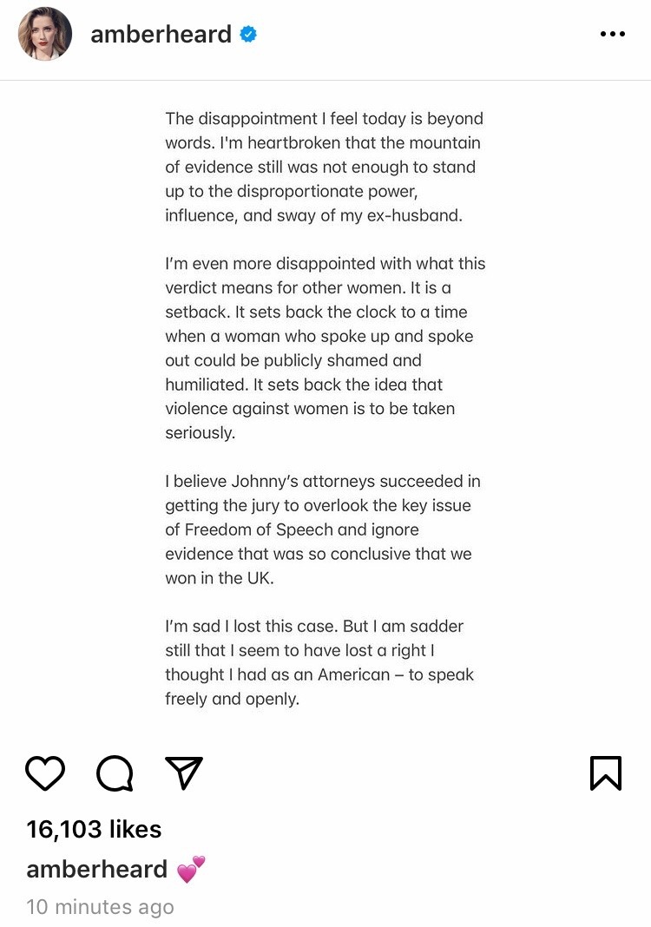Open the three-dot more options menu

pos(612,35)
